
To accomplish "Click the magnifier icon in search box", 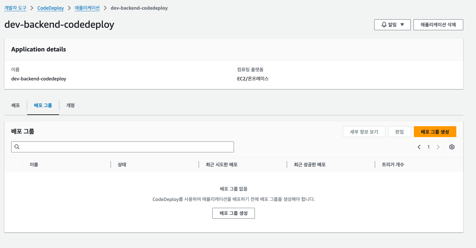I will (x=17, y=147).
